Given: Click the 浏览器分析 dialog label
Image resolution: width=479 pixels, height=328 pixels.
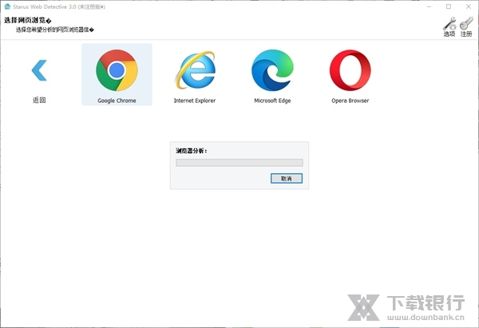Looking at the screenshot, I should [192, 151].
